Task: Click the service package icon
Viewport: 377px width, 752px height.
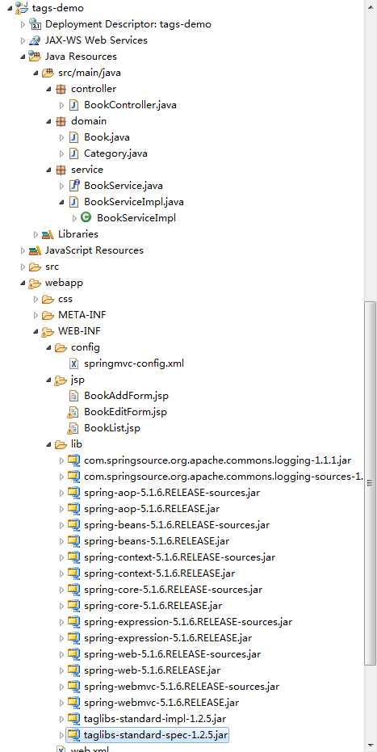Action: coord(61,170)
